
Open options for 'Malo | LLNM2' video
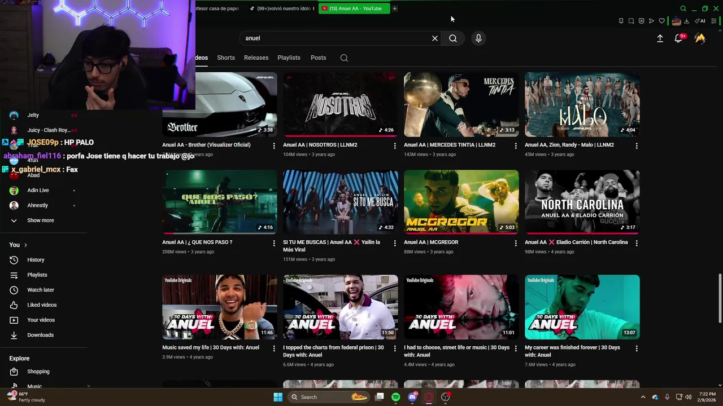click(x=637, y=145)
